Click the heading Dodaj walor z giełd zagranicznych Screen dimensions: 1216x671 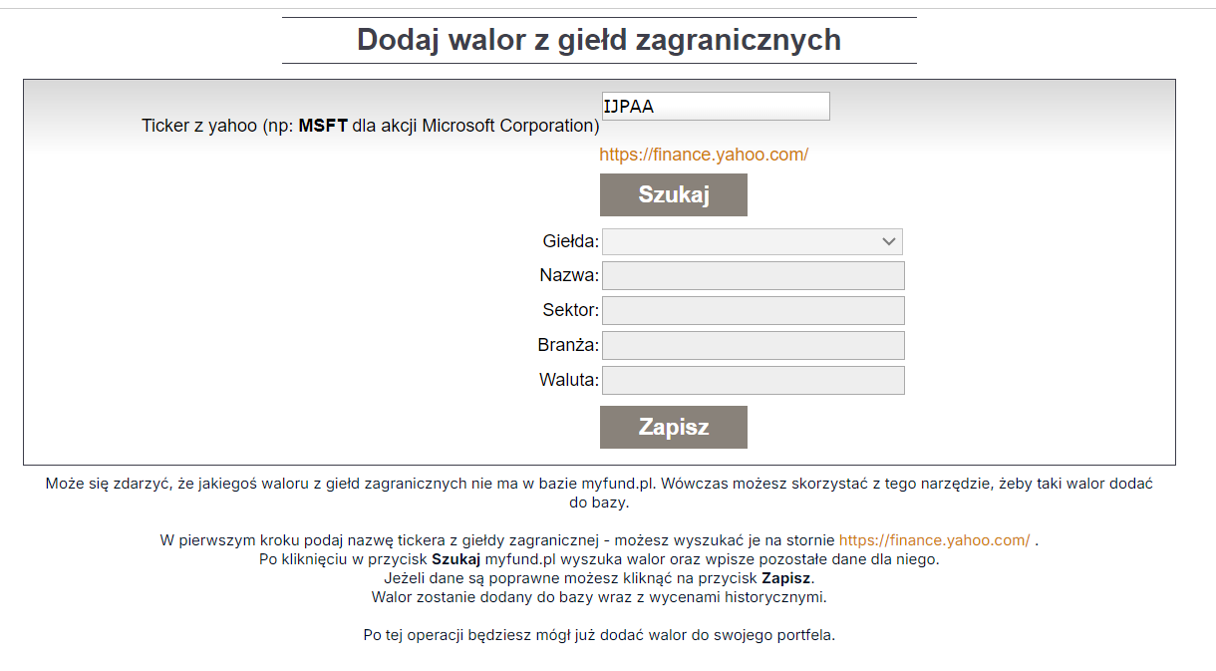(x=599, y=40)
